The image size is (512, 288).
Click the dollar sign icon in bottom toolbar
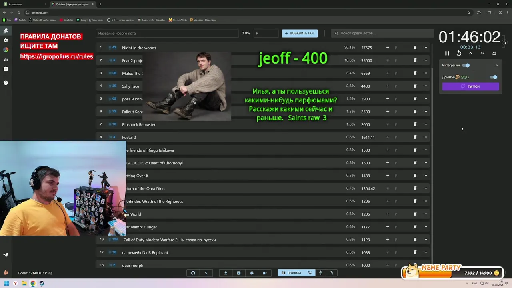pyautogui.click(x=206, y=273)
